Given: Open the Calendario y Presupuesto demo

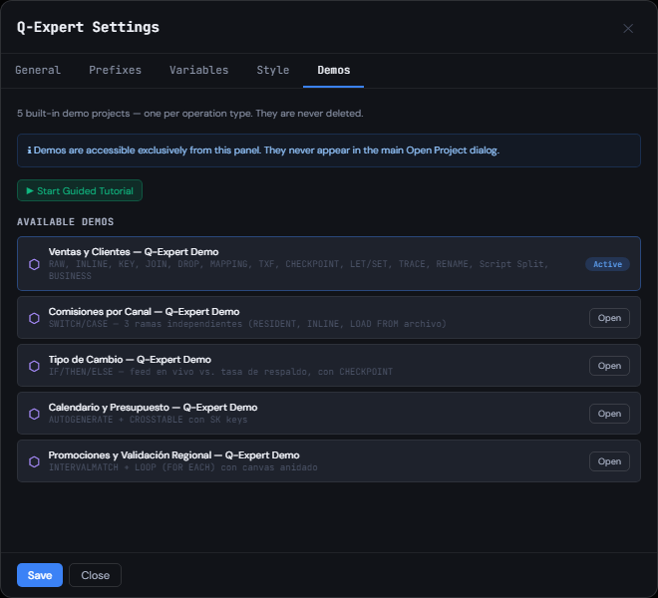Looking at the screenshot, I should pyautogui.click(x=609, y=414).
